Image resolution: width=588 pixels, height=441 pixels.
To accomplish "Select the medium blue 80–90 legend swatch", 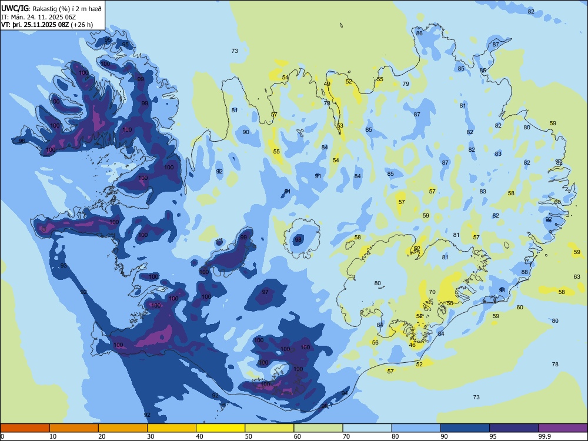I will pos(416,428).
